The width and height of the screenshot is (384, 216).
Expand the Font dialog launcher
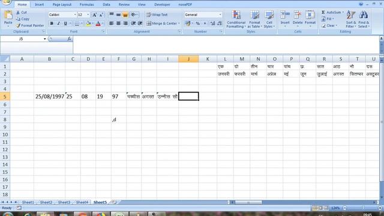tap(103, 32)
